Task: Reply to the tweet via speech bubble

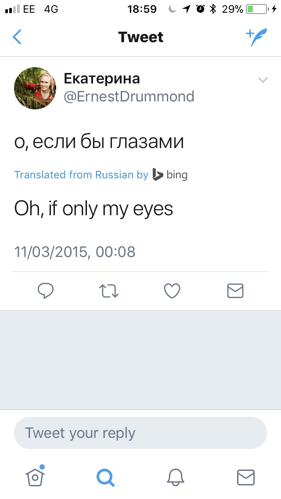Action: coord(46,291)
